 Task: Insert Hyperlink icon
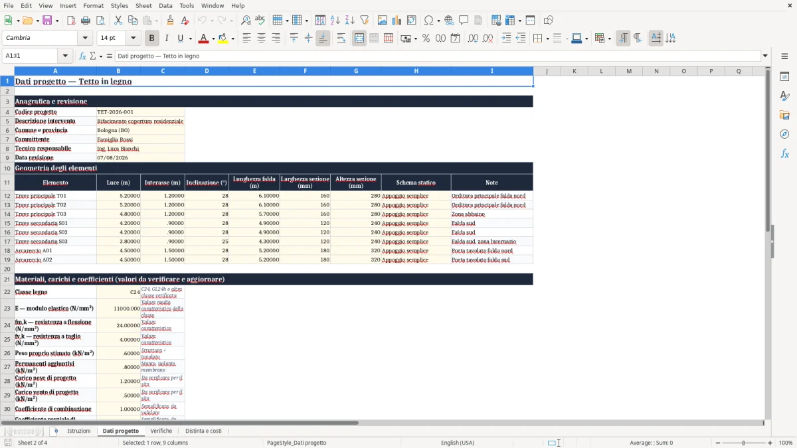coord(449,21)
